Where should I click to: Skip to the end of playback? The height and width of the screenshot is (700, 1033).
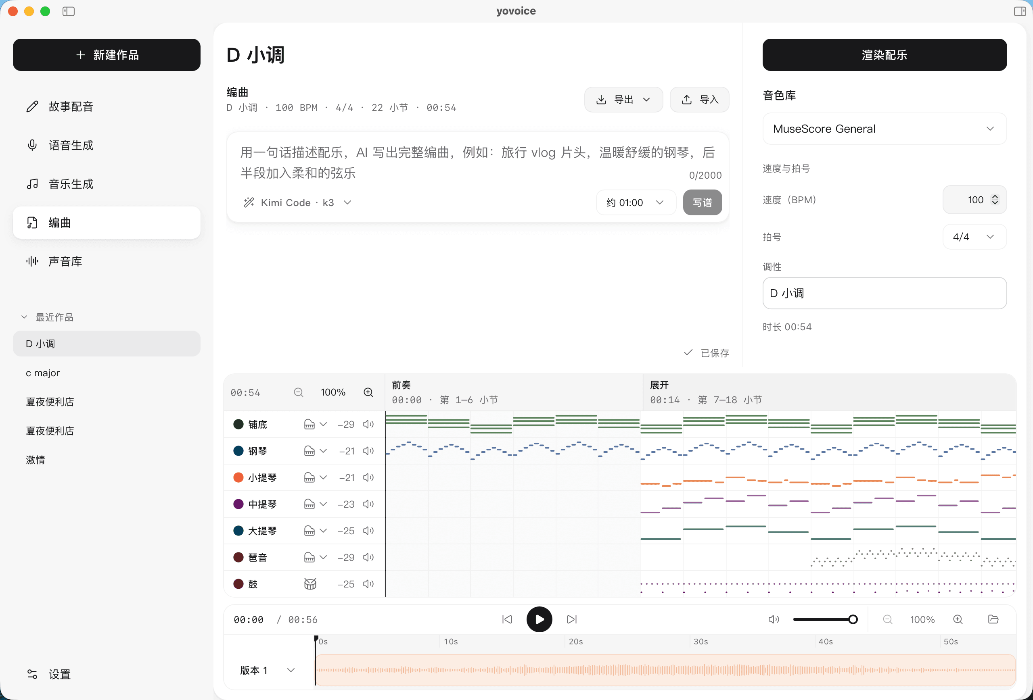point(572,619)
